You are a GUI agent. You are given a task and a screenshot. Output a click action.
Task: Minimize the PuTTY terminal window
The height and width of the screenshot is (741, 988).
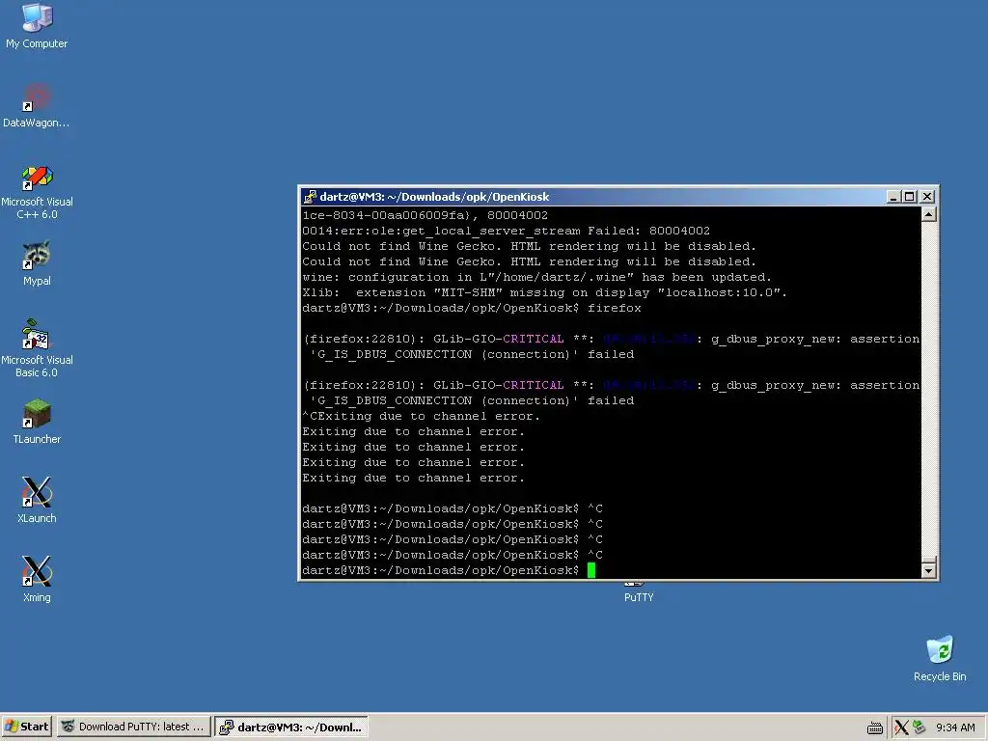tap(892, 197)
